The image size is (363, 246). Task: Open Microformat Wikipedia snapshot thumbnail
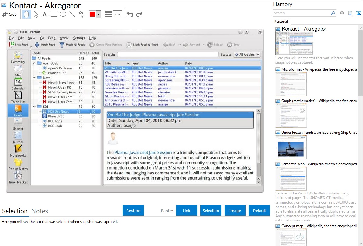tap(291, 84)
